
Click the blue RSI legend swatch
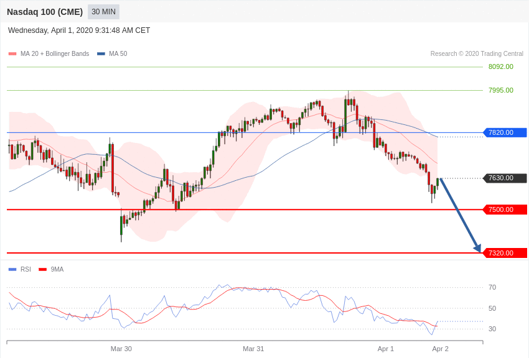tap(12, 269)
